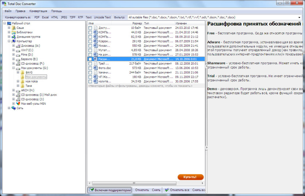Image resolution: width=305 pixels, height=196 pixels.
Task: Open the Конвертация menu
Action: click(x=38, y=11)
